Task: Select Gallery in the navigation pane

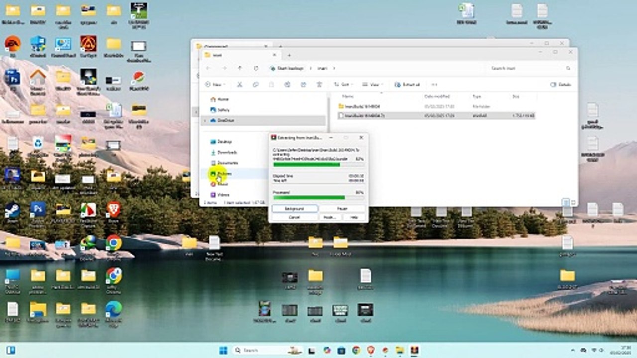Action: pyautogui.click(x=219, y=109)
